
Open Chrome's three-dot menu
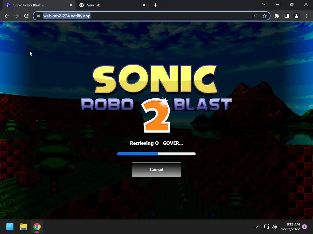pos(306,16)
